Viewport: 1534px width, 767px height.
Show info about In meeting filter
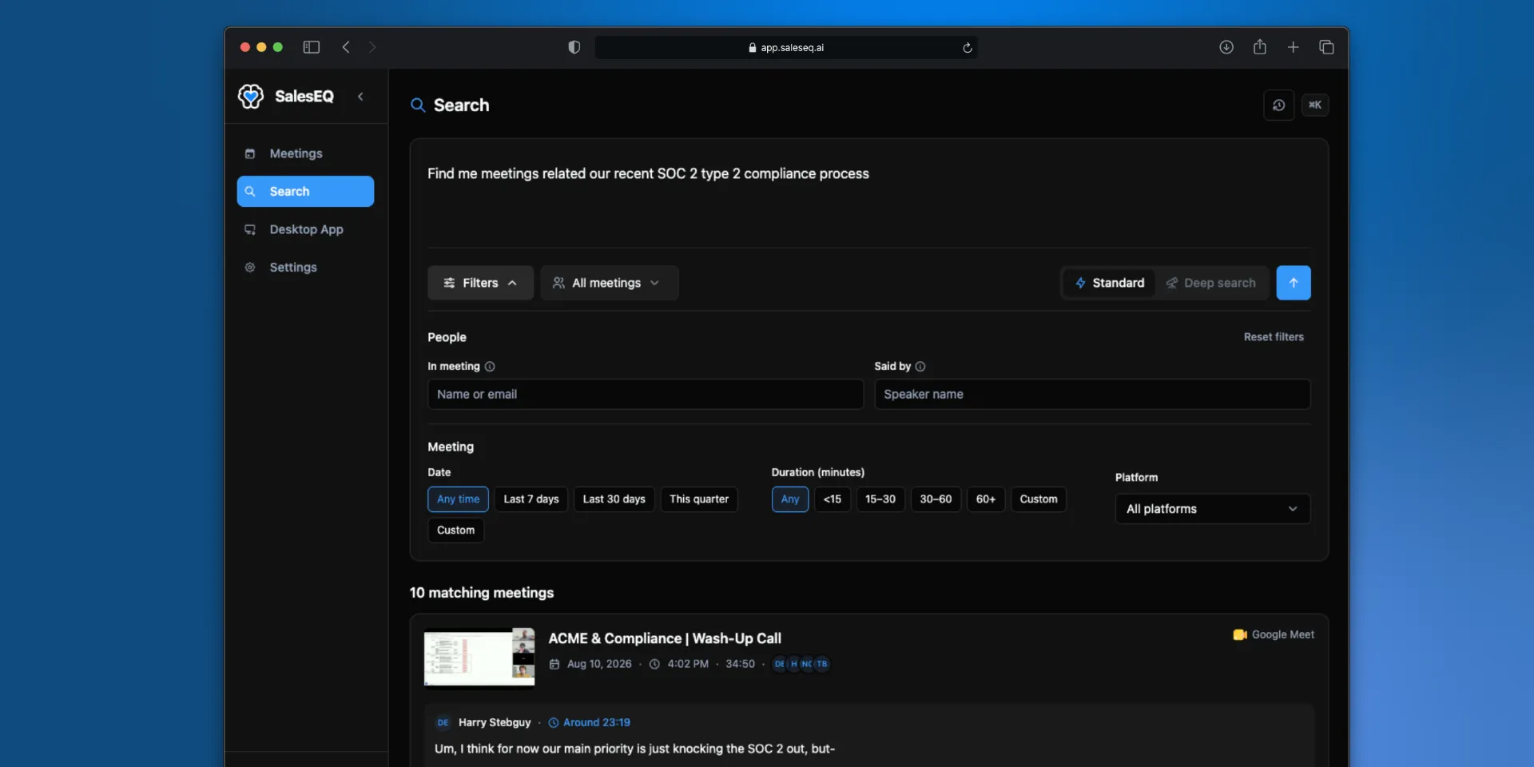click(x=490, y=367)
